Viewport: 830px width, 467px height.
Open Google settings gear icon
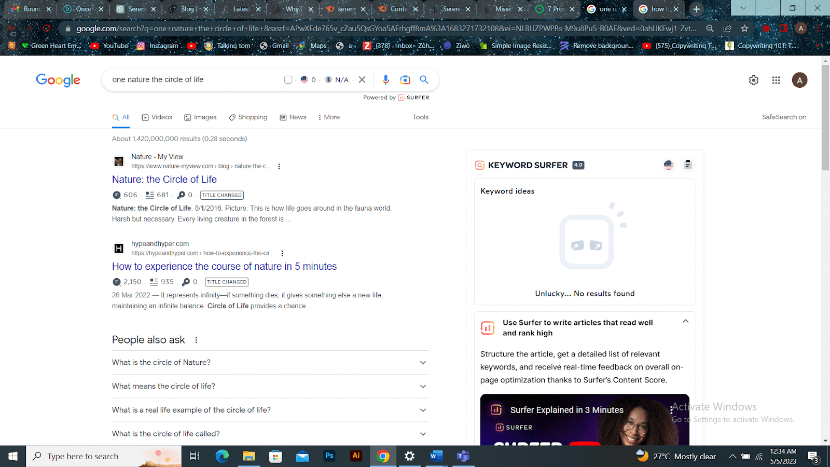754,80
